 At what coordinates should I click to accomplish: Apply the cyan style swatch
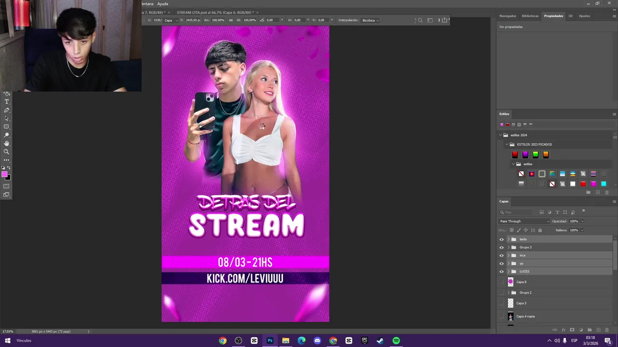[604, 184]
